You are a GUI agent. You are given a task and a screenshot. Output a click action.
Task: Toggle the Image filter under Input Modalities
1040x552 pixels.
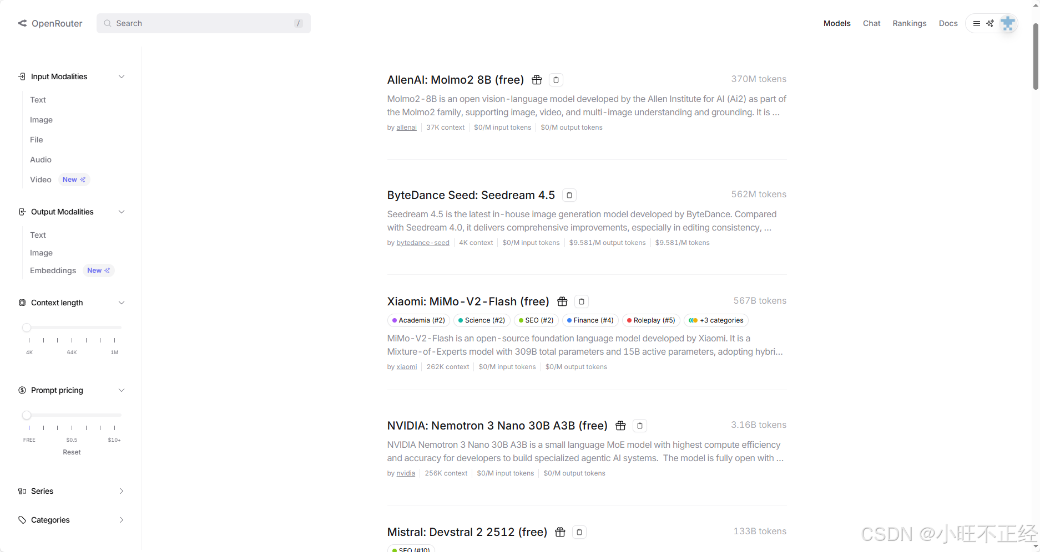click(41, 120)
